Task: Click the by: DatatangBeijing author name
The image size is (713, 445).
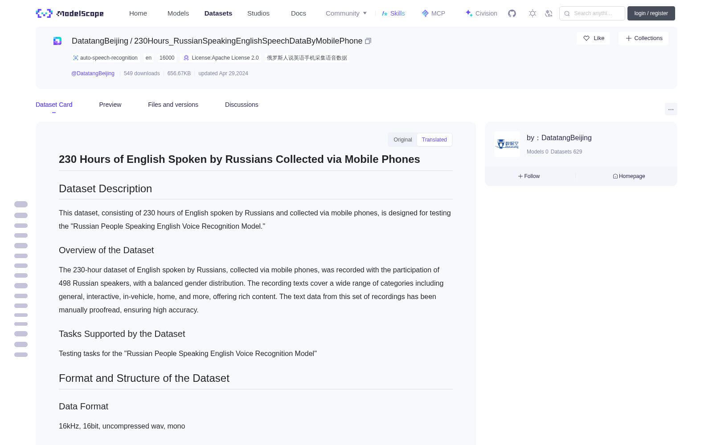Action: tap(559, 138)
